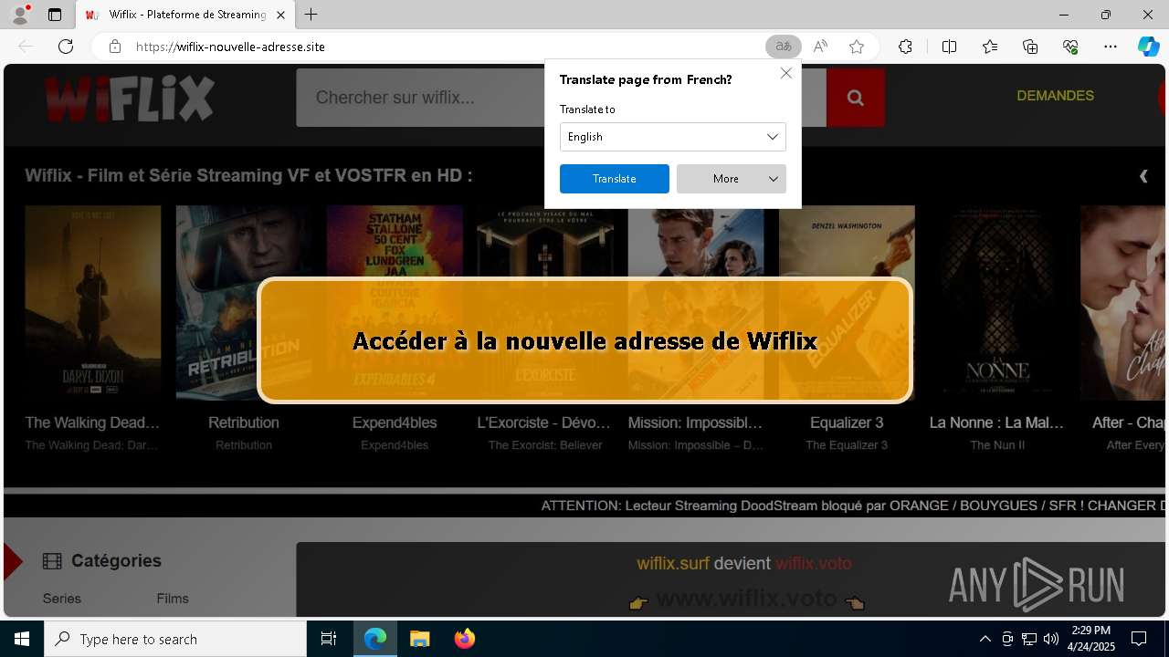Expand the More options dropdown

[732, 179]
